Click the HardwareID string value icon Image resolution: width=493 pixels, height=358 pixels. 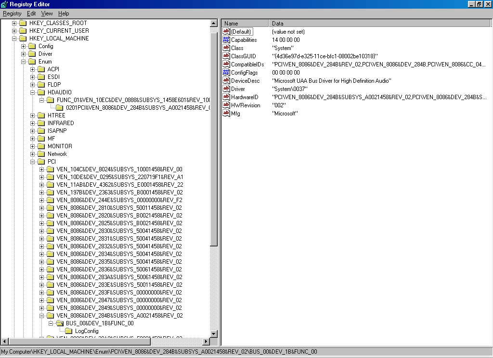tap(226, 97)
